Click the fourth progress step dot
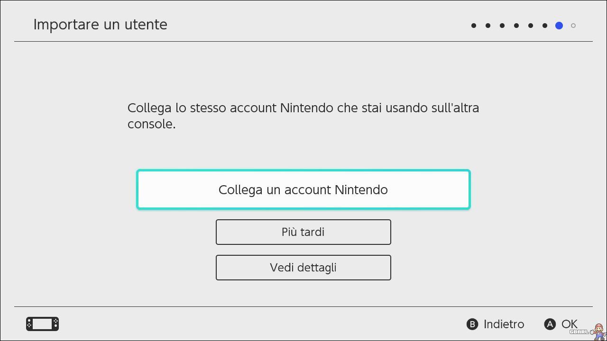 [x=516, y=26]
